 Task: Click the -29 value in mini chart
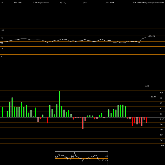click(106, 156)
